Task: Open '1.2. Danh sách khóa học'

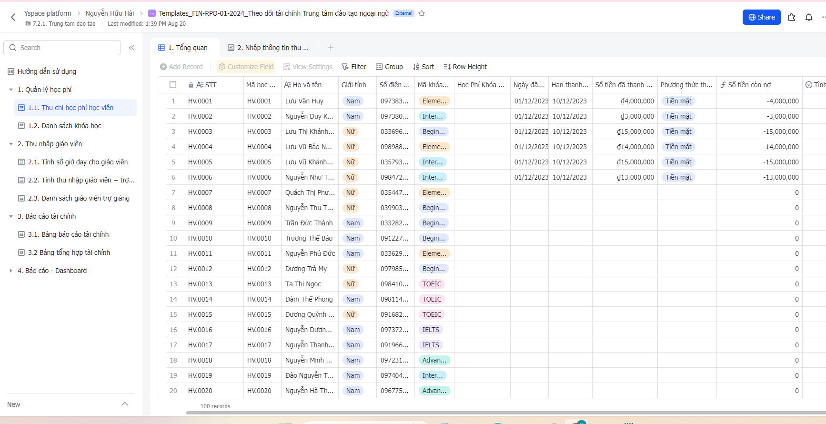Action: tap(64, 126)
